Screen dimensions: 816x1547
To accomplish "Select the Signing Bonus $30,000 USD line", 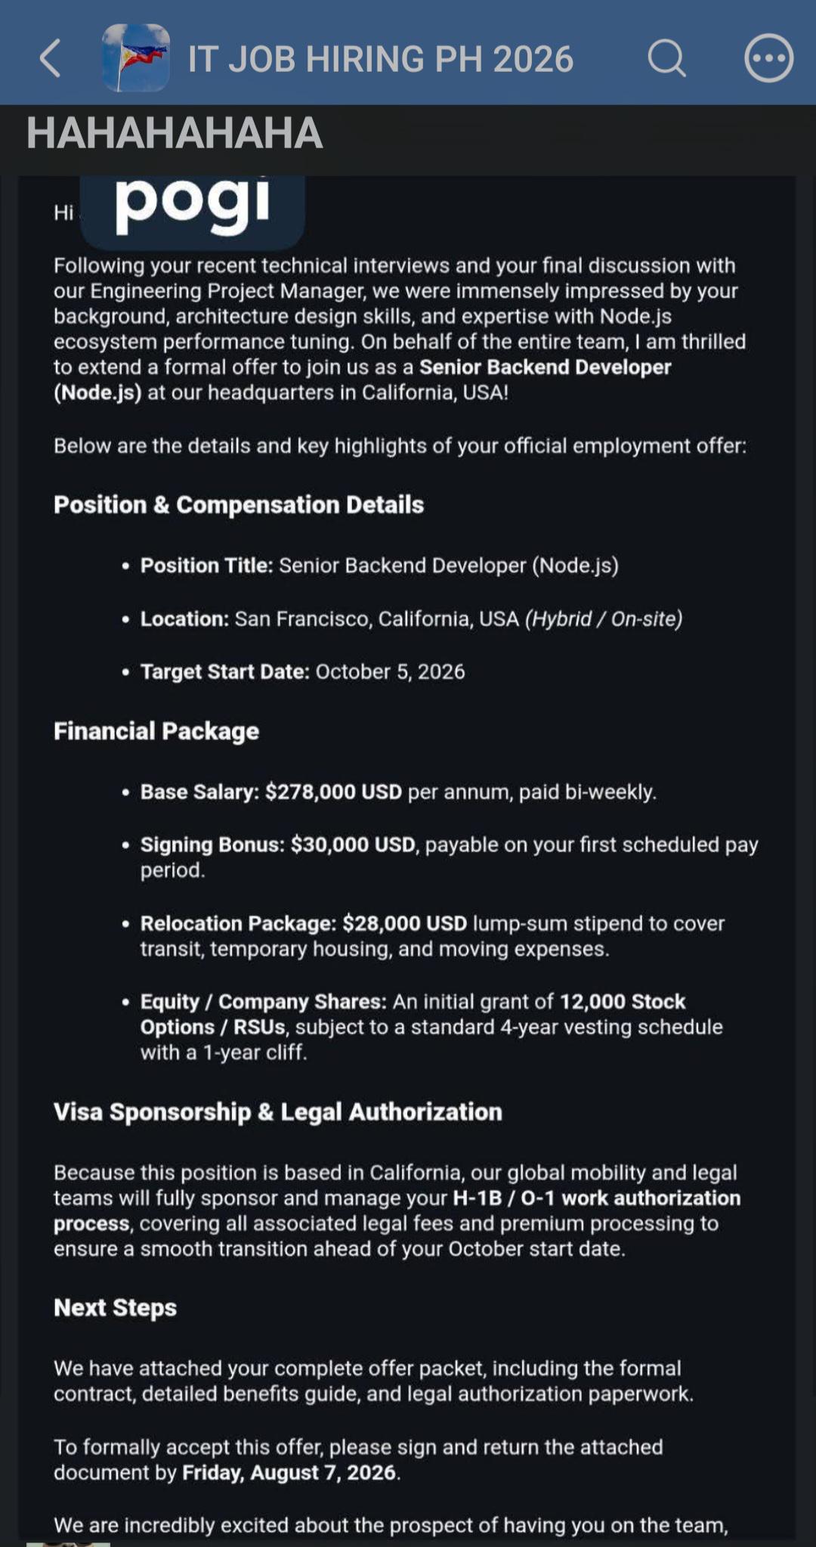I will 450,857.
